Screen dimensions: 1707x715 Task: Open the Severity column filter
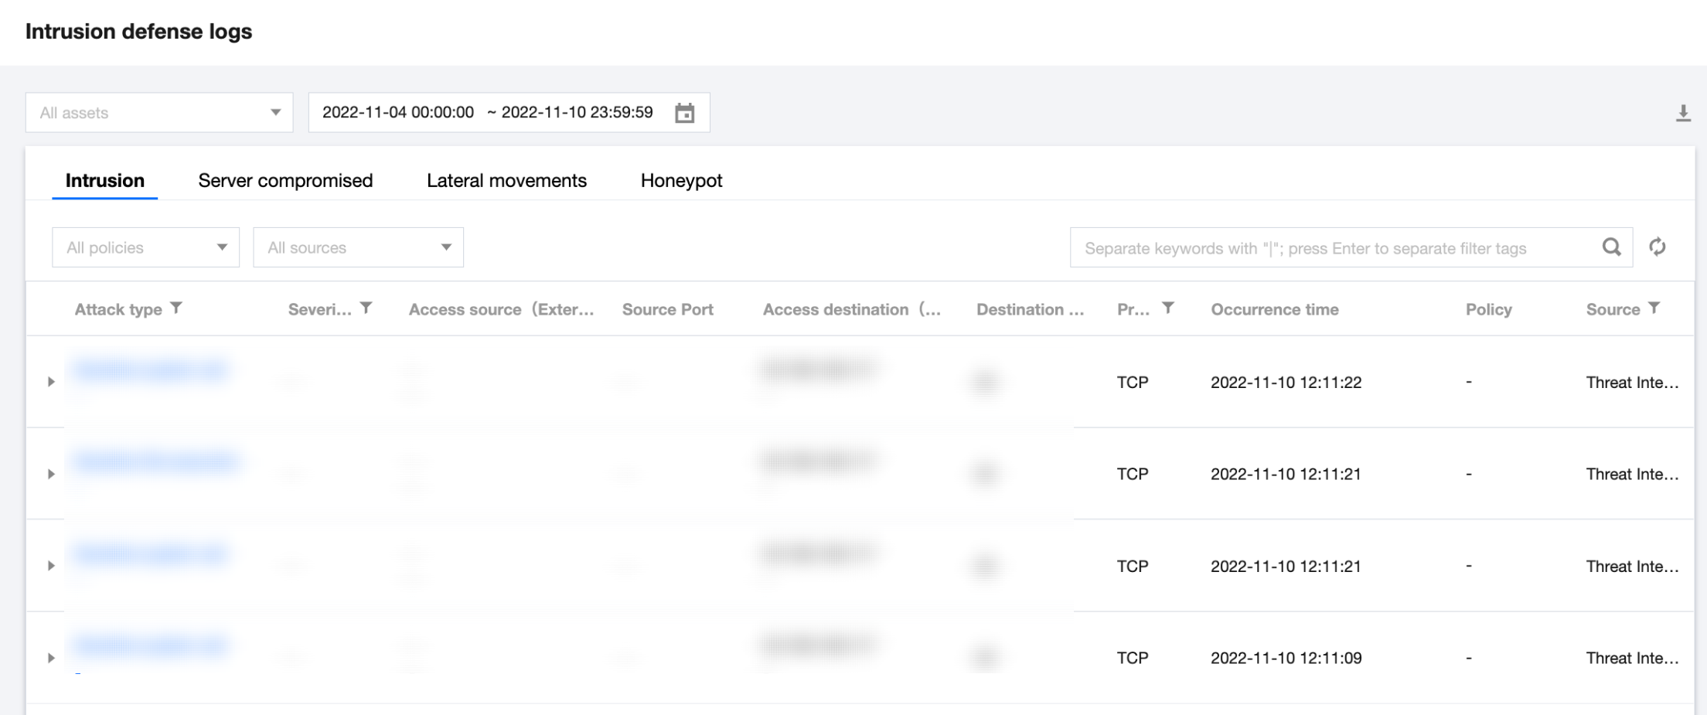[366, 308]
